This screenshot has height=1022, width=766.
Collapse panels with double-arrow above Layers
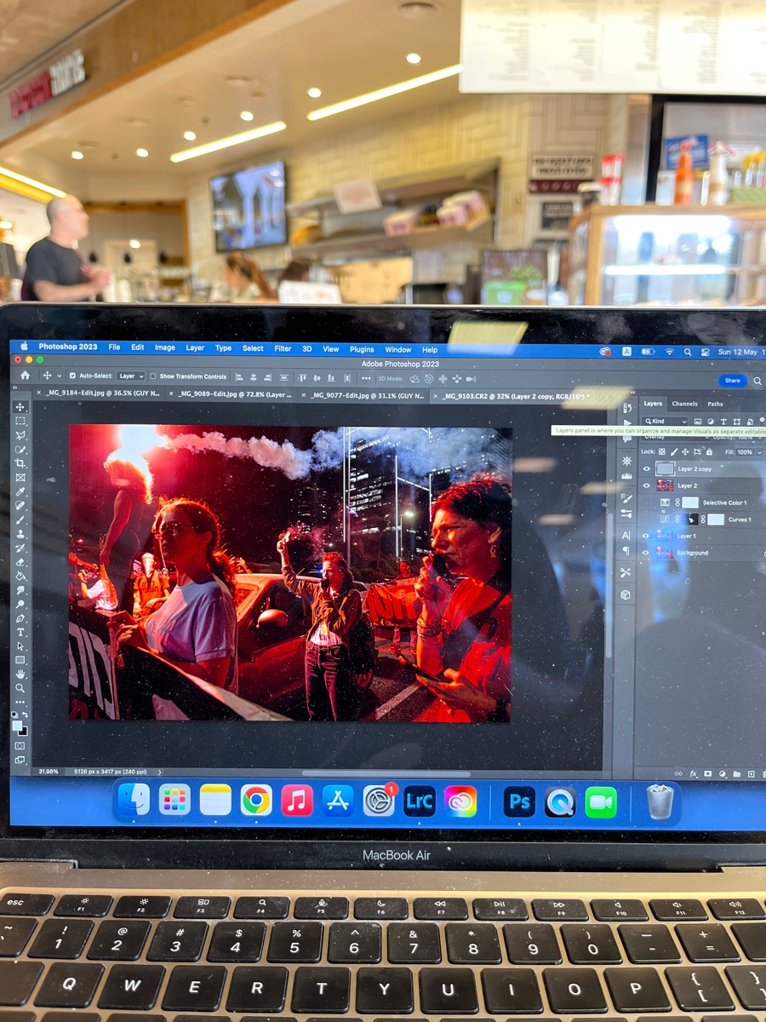click(632, 393)
